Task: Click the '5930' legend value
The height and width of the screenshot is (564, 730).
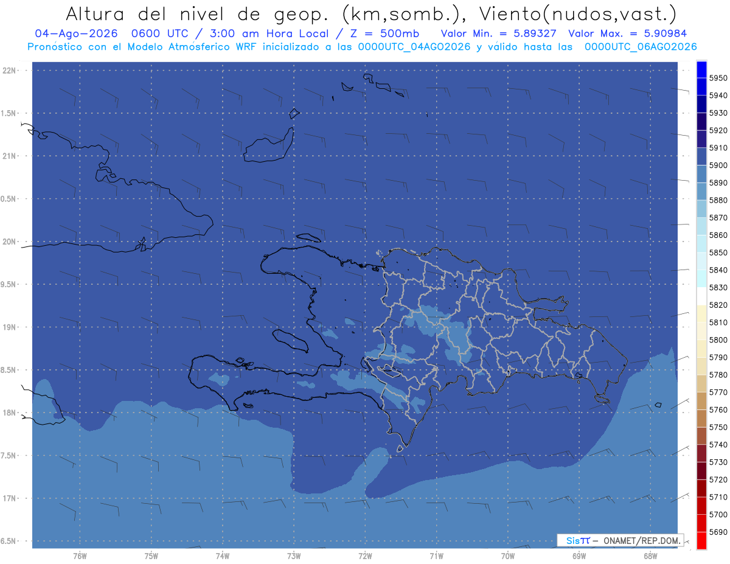Action: 718,113
